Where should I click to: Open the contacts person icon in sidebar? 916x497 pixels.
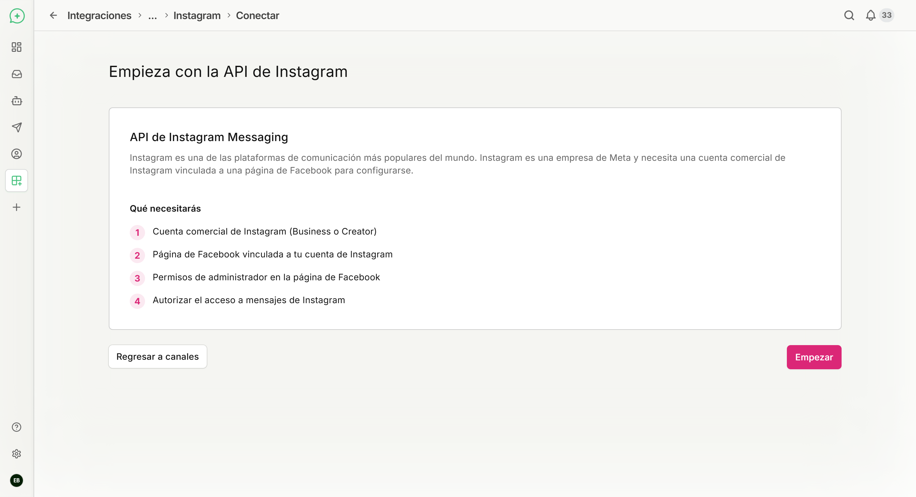(x=17, y=154)
